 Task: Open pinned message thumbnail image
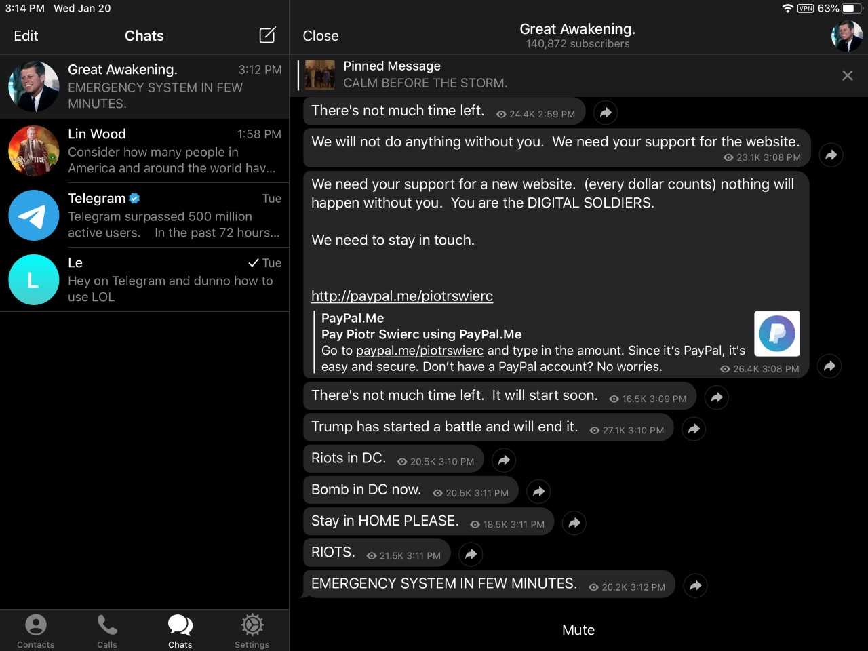pos(319,75)
